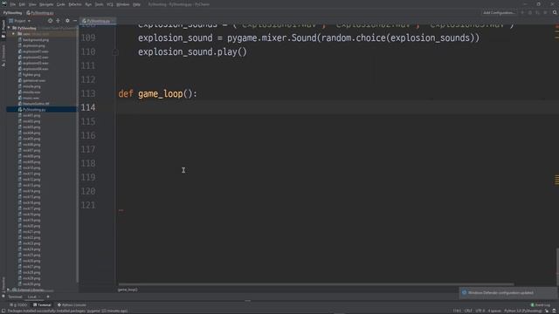This screenshot has height=314, width=559.
Task: Click the editor horizontal scrollbar
Action: (x=316, y=284)
